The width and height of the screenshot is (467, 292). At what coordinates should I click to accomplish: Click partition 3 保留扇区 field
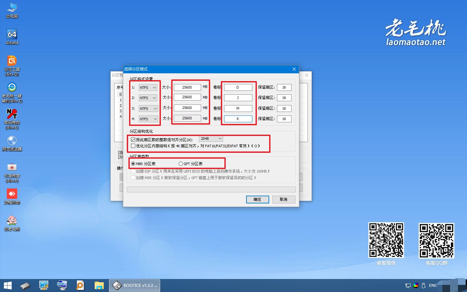(284, 108)
